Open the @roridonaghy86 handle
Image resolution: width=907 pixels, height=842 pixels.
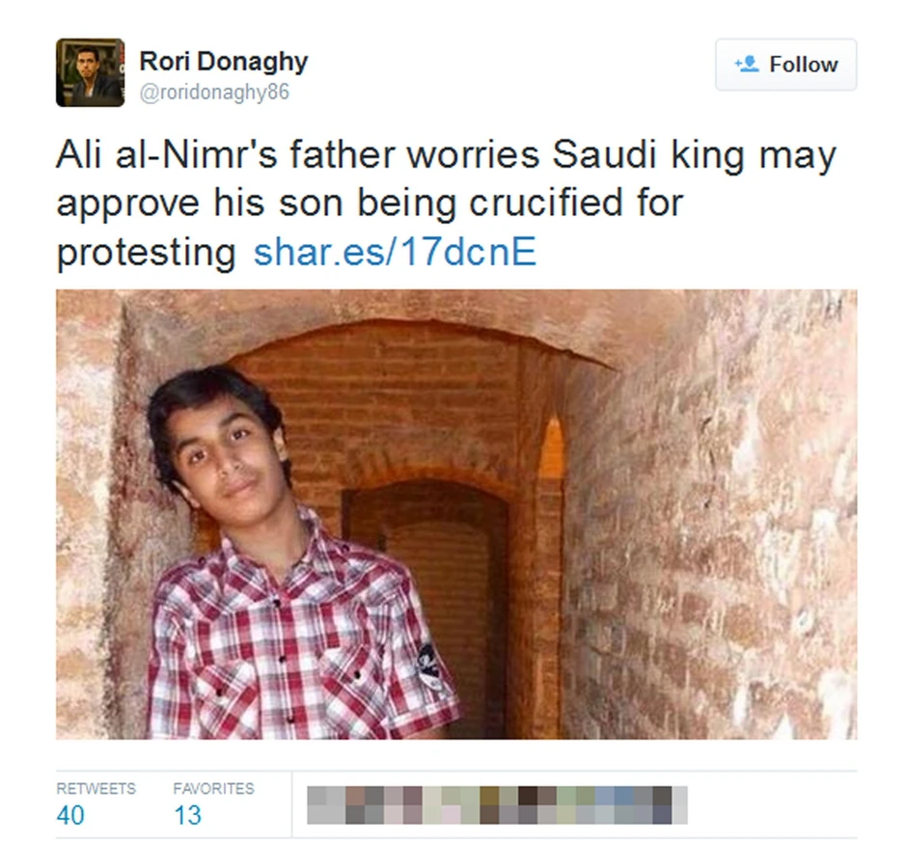(215, 93)
